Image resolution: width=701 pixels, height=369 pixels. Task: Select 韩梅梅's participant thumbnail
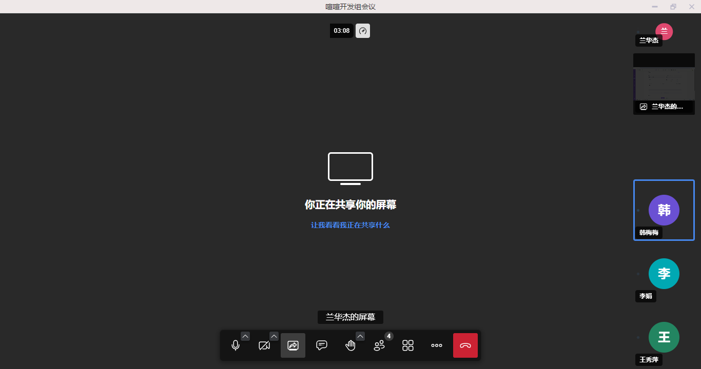click(664, 210)
